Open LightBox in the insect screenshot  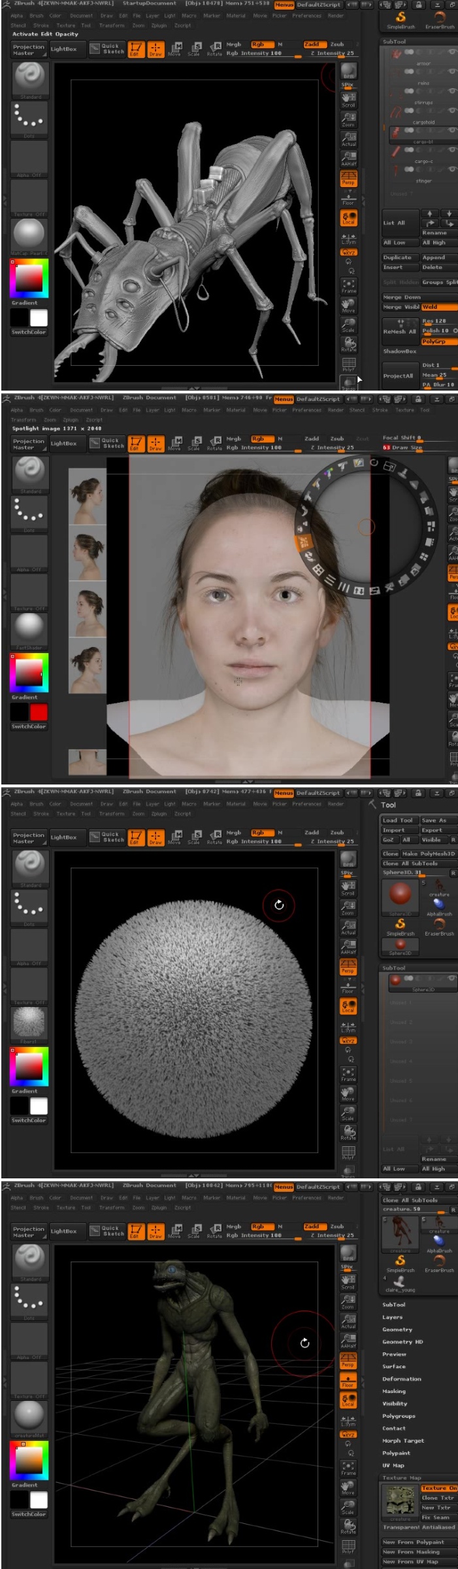[63, 49]
